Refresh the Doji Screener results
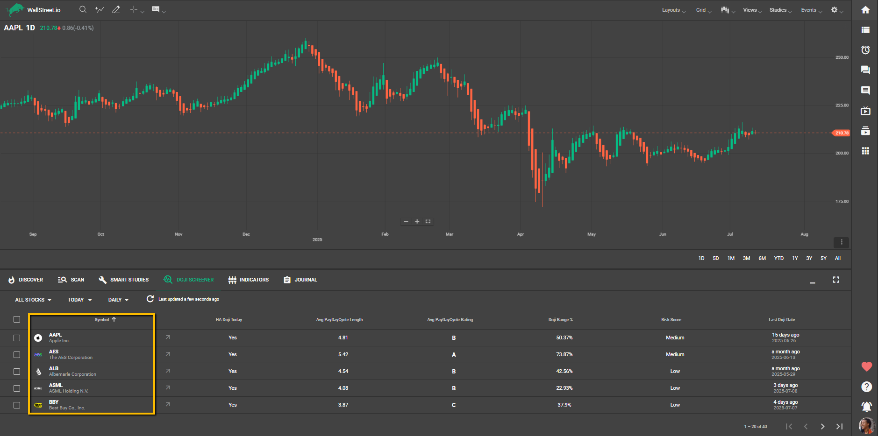 pyautogui.click(x=150, y=299)
